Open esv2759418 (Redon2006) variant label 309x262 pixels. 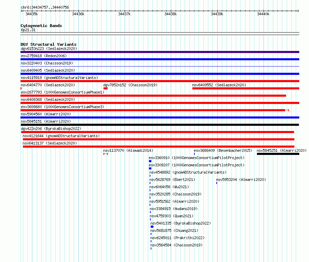pos(44,56)
